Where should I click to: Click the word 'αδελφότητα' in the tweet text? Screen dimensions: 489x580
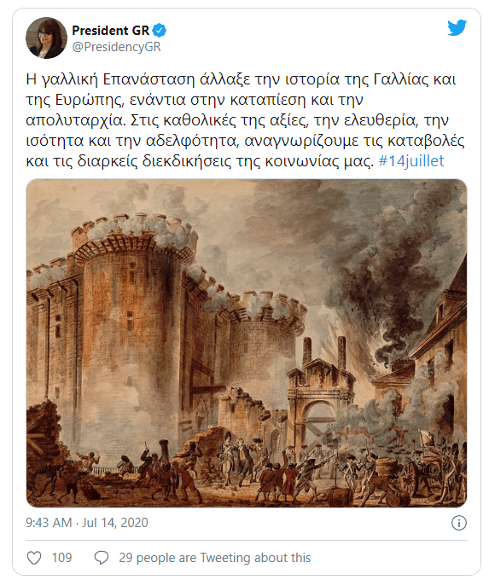click(191, 141)
